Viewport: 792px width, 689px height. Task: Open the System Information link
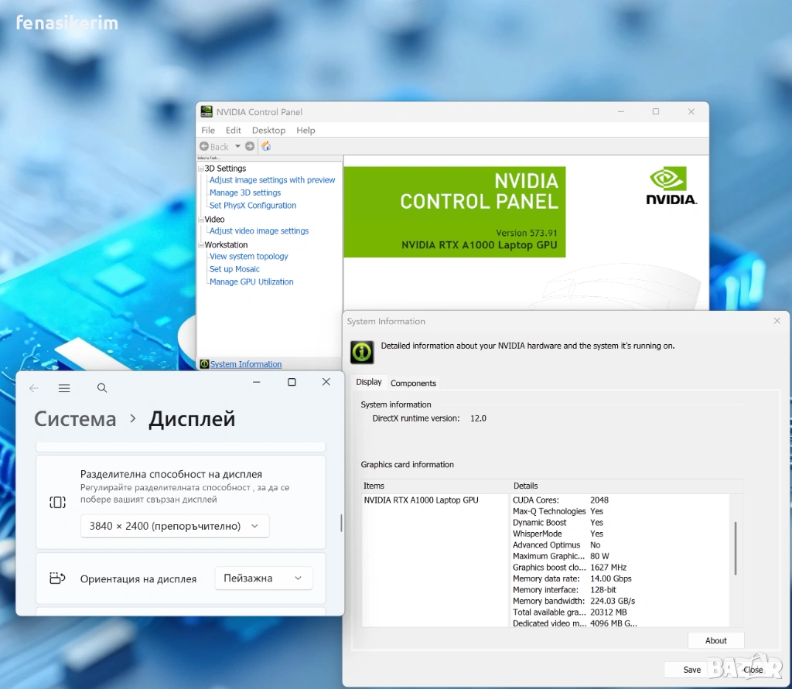point(246,364)
